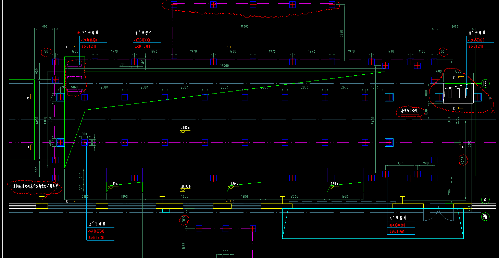The height and width of the screenshot is (258, 499).
Task: Click the 16000 dimension label
Action: (224, 66)
